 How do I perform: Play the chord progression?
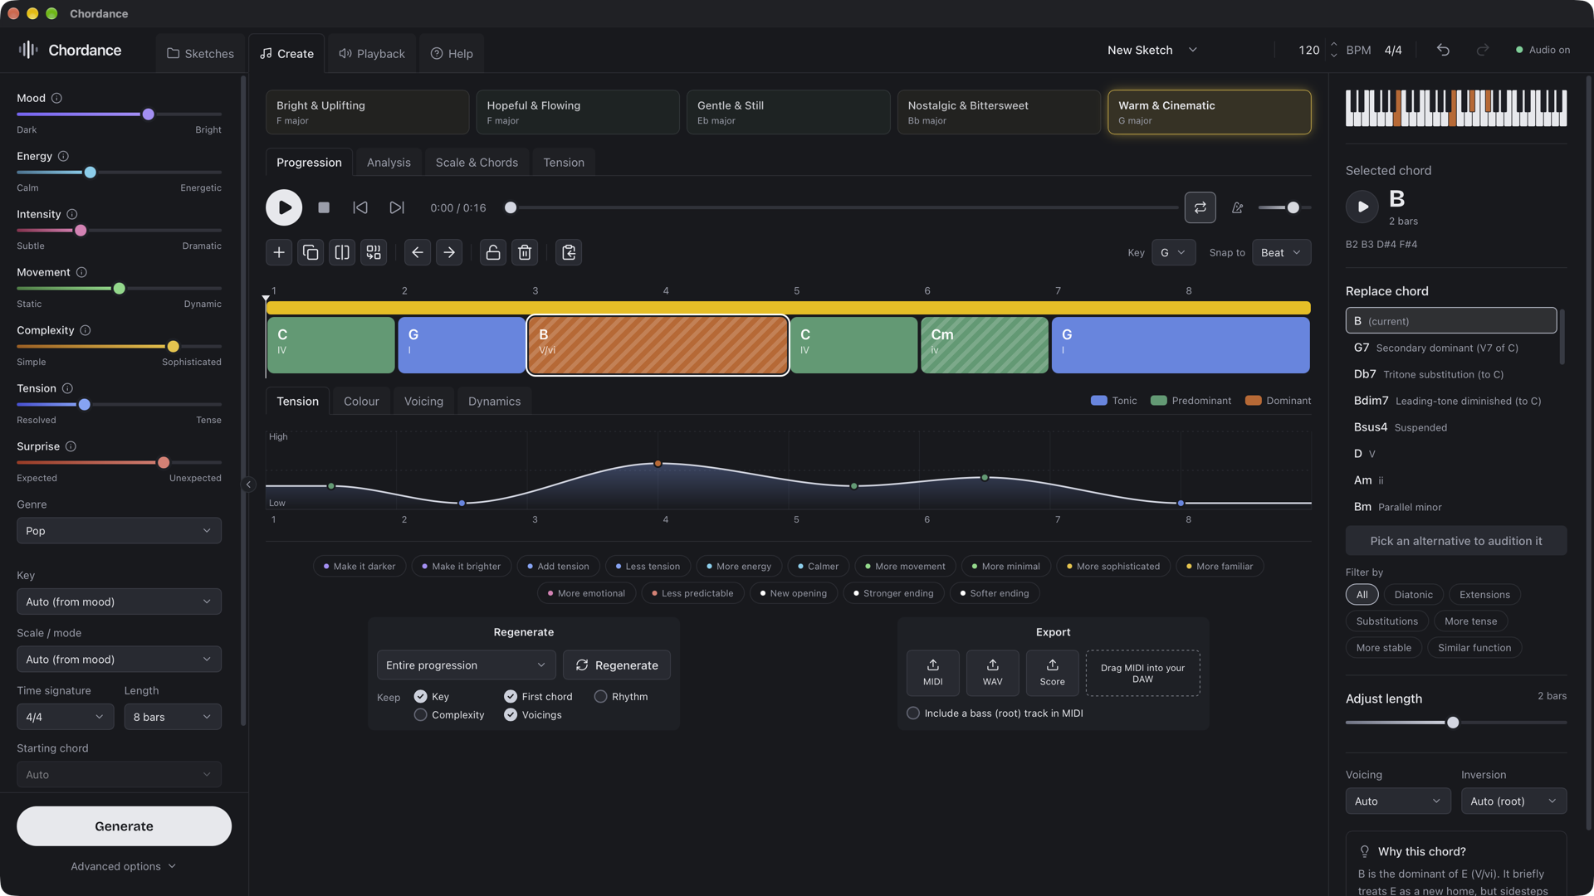pyautogui.click(x=284, y=207)
